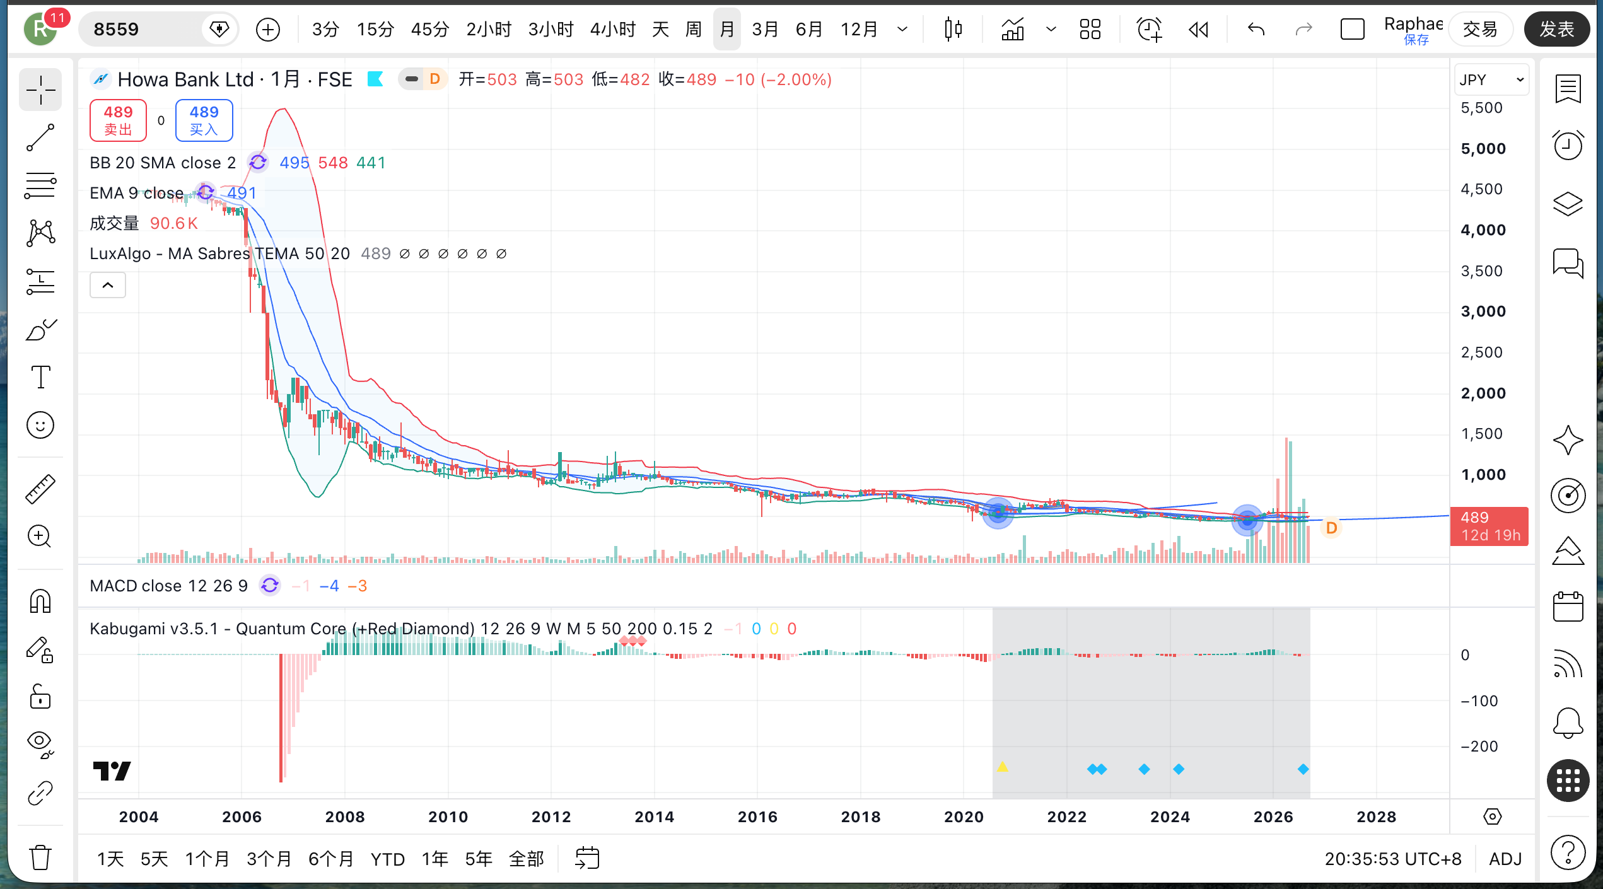Open the emoji and icons tool

point(40,426)
